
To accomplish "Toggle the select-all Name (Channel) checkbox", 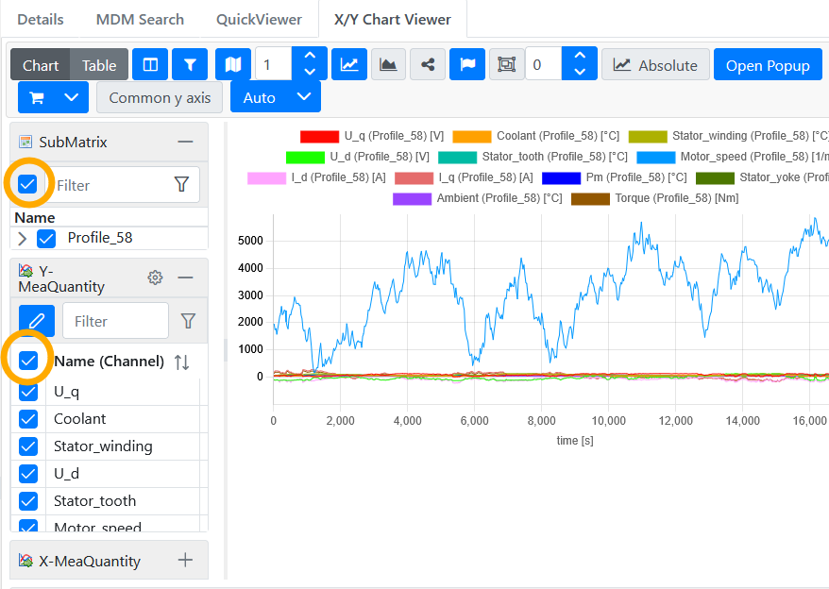I will (28, 361).
